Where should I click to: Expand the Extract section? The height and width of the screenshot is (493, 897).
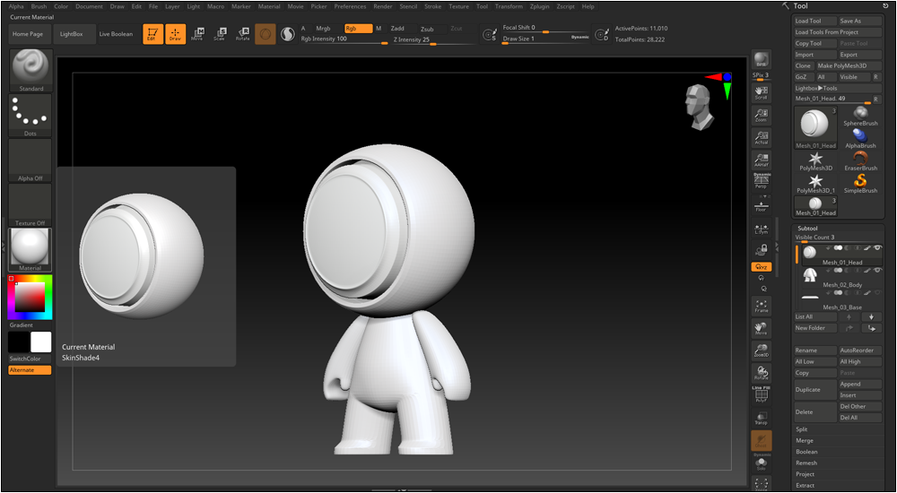tap(806, 485)
